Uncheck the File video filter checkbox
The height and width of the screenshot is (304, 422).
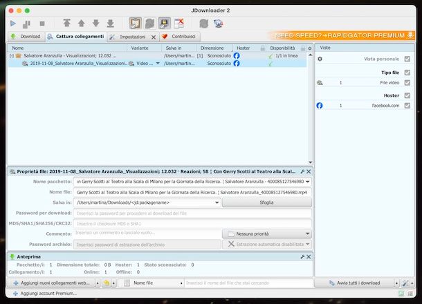(407, 82)
